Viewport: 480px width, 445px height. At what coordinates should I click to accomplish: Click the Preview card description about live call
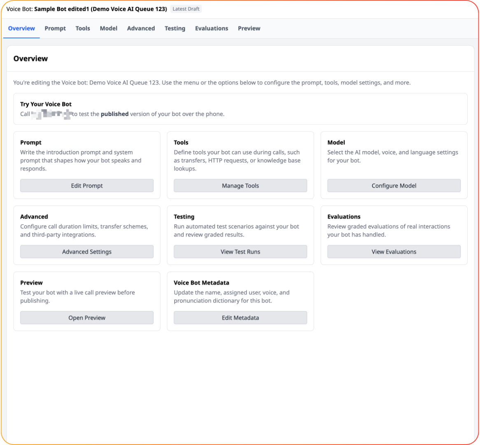click(77, 296)
